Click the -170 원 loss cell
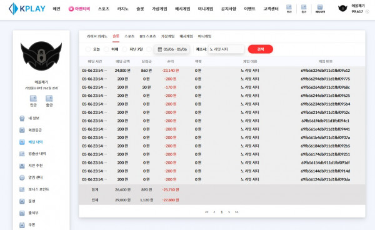This screenshot has height=230, width=375. pyautogui.click(x=170, y=87)
